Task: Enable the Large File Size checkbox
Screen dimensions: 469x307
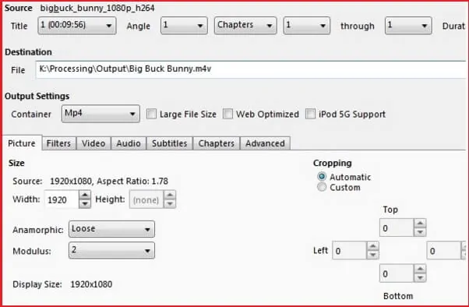Action: point(151,114)
